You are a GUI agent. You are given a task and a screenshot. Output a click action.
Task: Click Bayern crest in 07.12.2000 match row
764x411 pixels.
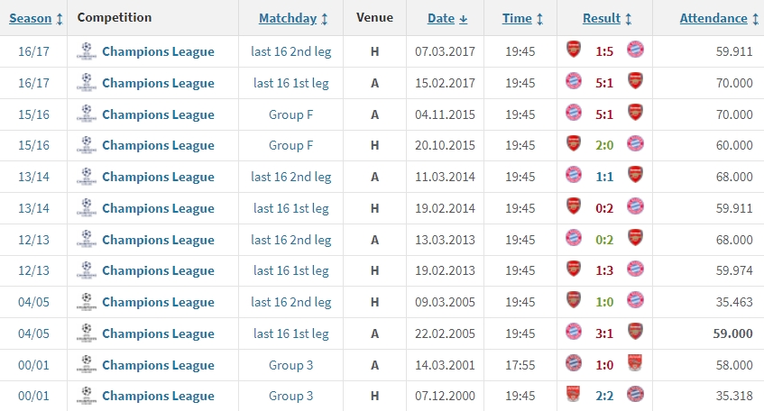coord(635,396)
